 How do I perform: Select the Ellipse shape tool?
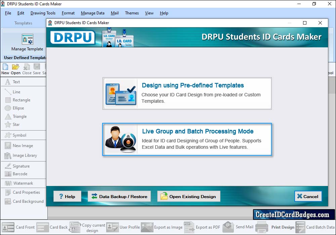pyautogui.click(x=14, y=108)
